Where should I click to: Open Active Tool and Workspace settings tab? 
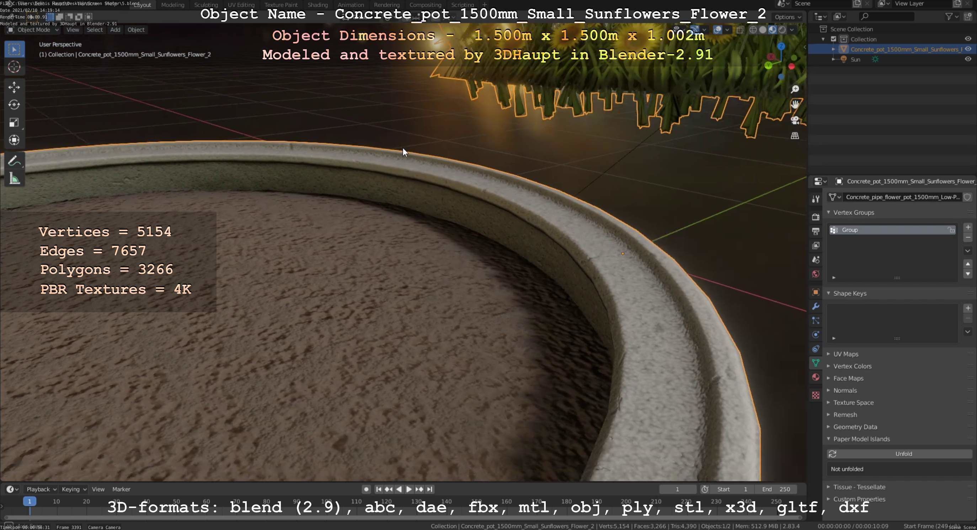click(x=816, y=199)
